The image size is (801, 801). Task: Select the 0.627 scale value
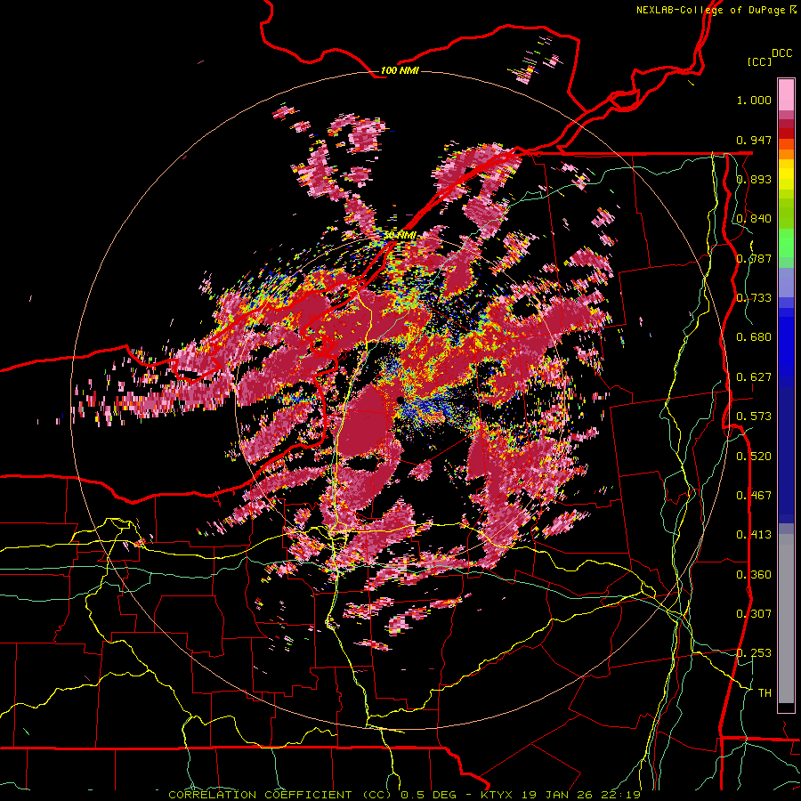point(754,377)
